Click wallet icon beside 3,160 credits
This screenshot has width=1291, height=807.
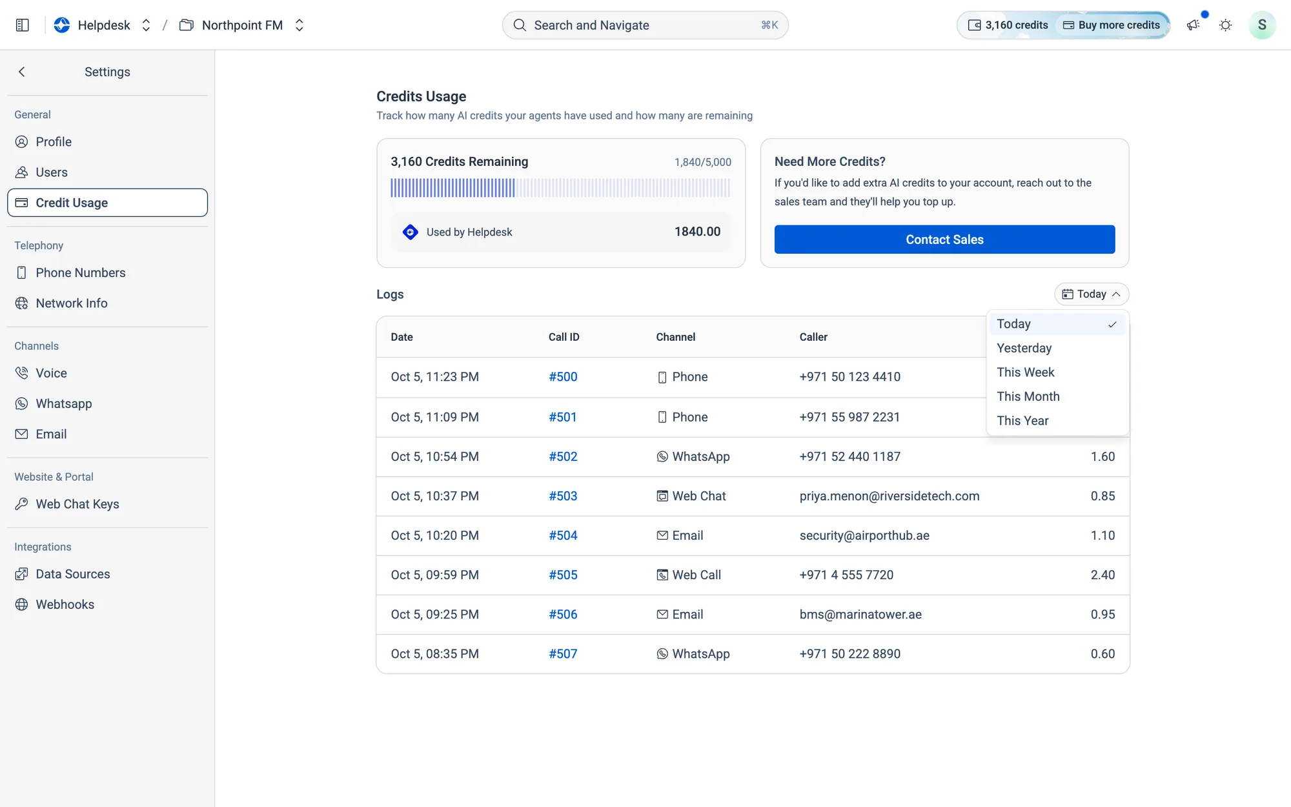(x=974, y=25)
